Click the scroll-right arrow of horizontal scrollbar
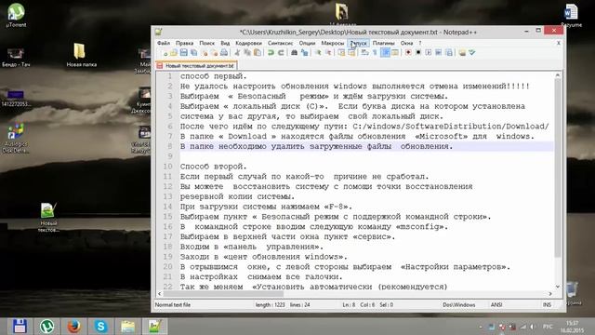The width and height of the screenshot is (595, 335). pos(550,294)
